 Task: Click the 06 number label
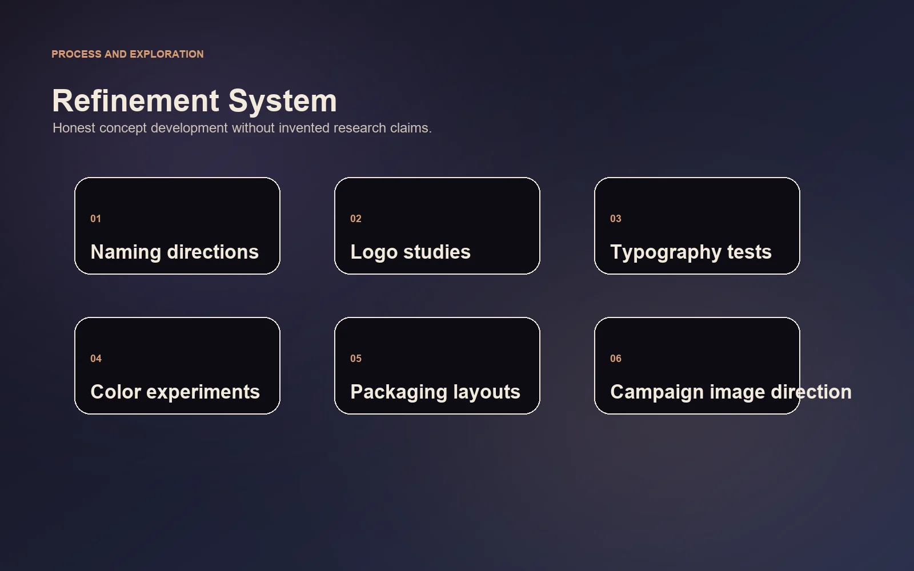click(x=616, y=359)
